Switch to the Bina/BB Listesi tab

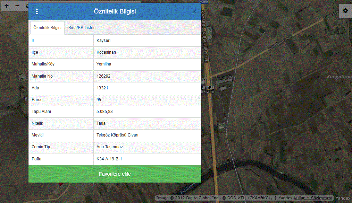coord(82,28)
